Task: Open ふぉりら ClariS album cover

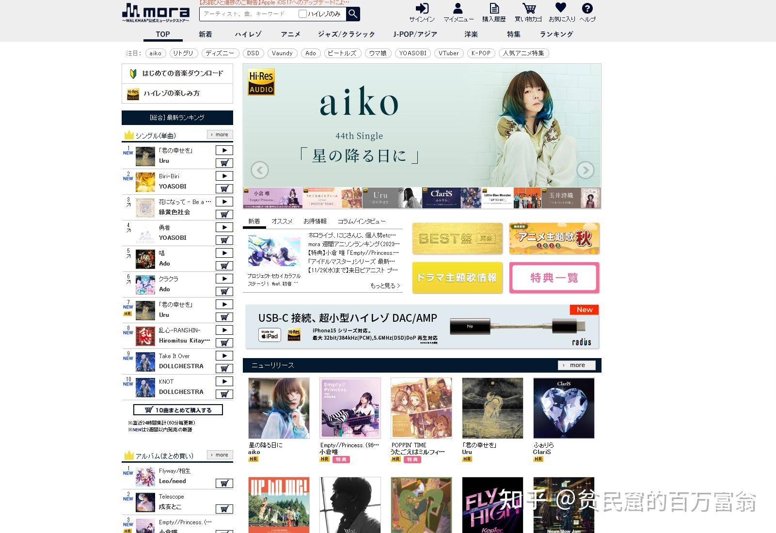Action: pyautogui.click(x=564, y=408)
